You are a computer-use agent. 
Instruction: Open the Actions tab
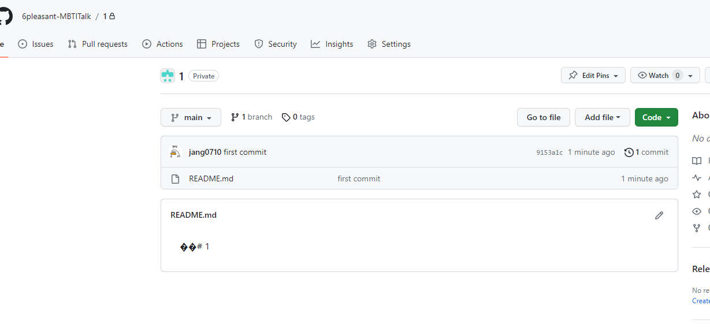tap(162, 44)
